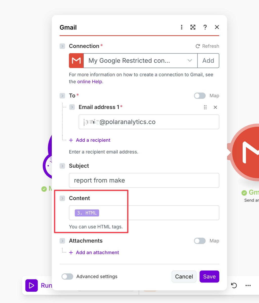
Task: Enable Advanced settings toggle
Action: (67, 277)
